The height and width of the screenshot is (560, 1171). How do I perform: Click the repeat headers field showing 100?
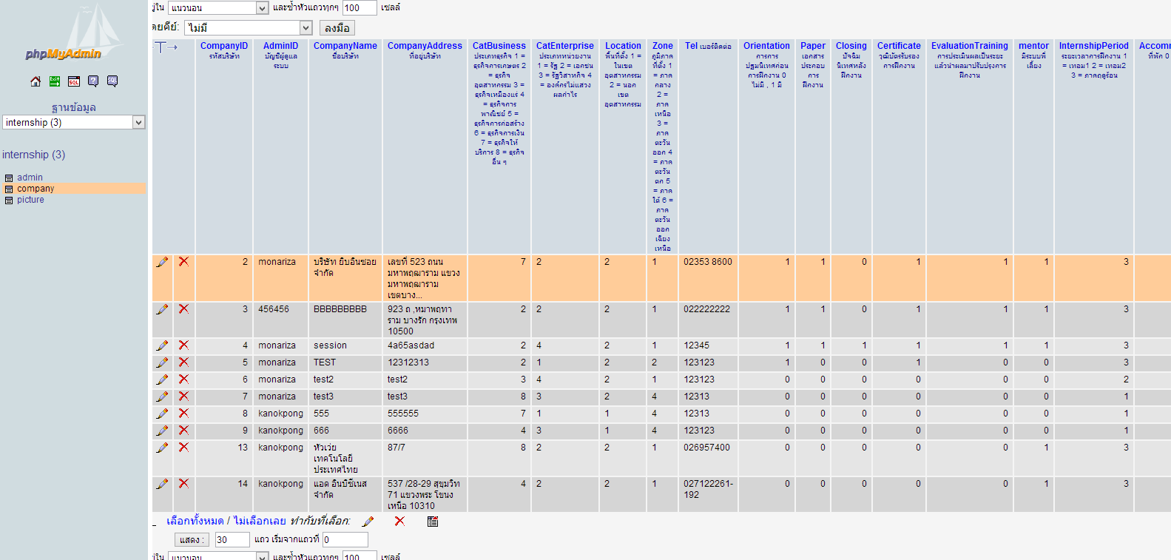(x=360, y=8)
